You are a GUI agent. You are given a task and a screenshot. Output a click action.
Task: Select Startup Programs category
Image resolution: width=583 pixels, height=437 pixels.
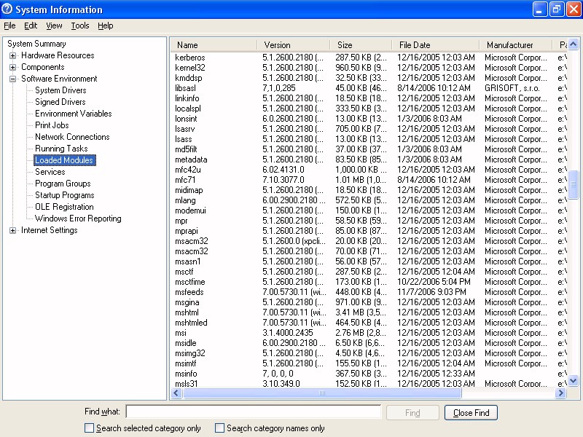64,195
